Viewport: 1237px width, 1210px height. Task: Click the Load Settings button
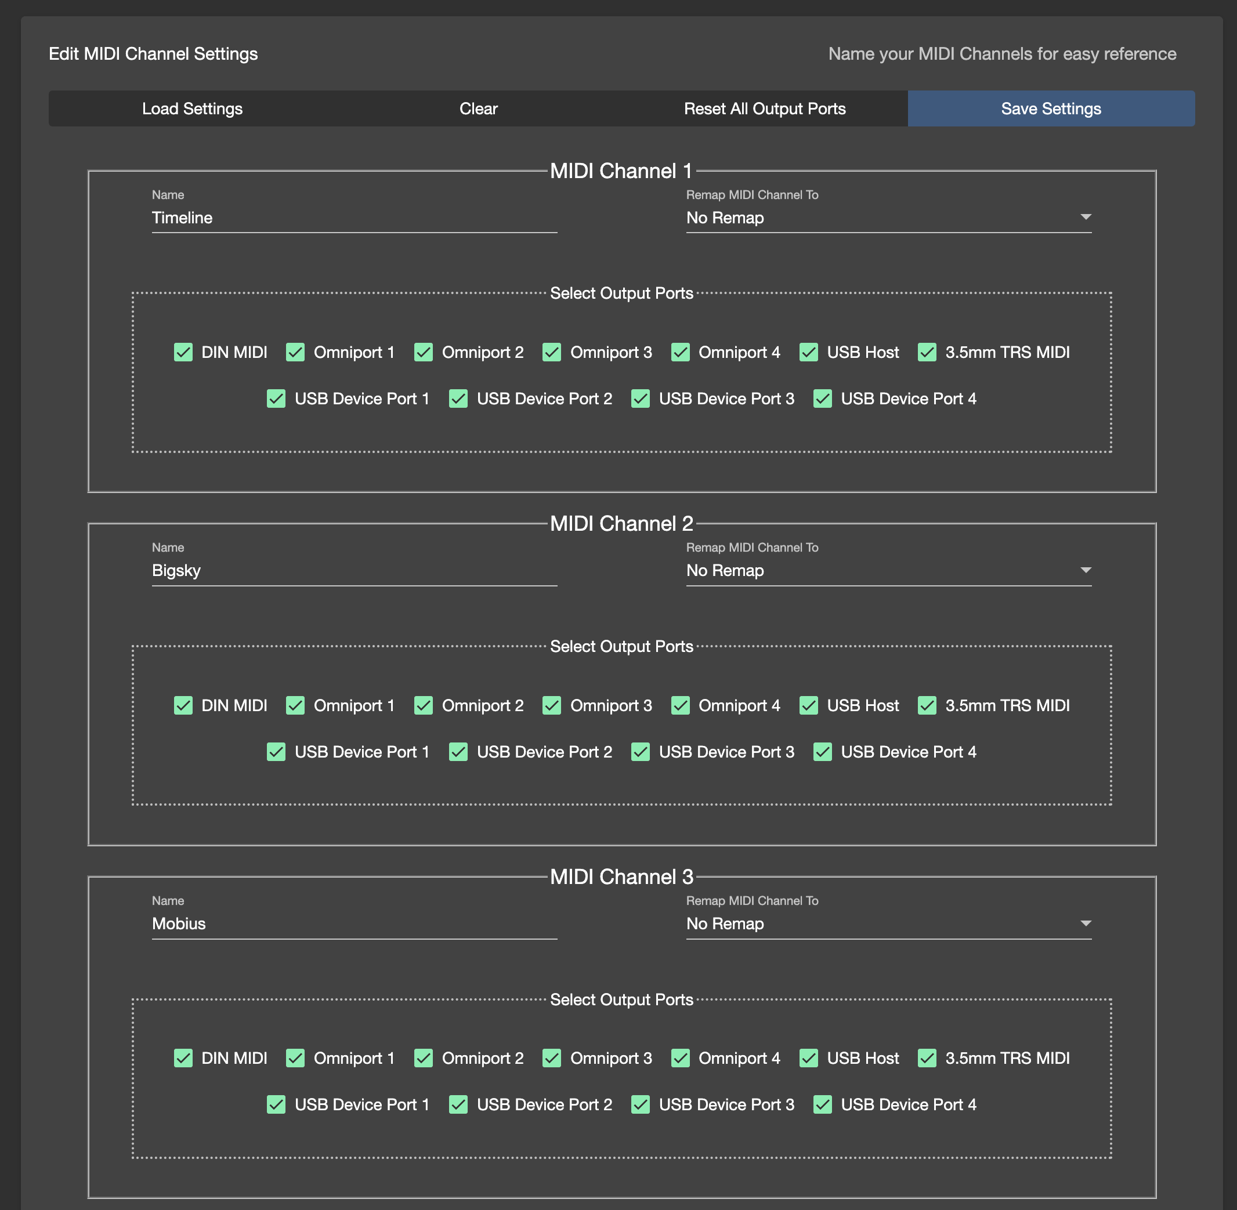coord(192,108)
